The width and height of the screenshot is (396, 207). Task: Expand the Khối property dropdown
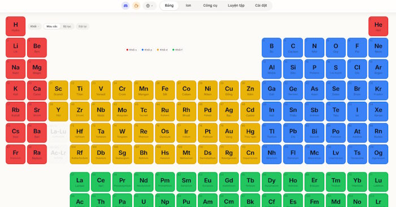pos(35,26)
